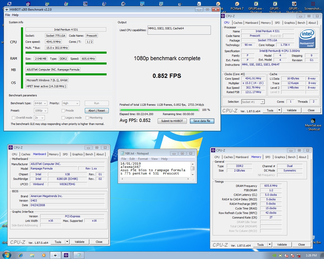Toggle the Pmode checkbox
Screen dimensions: 324x259
coord(63,111)
